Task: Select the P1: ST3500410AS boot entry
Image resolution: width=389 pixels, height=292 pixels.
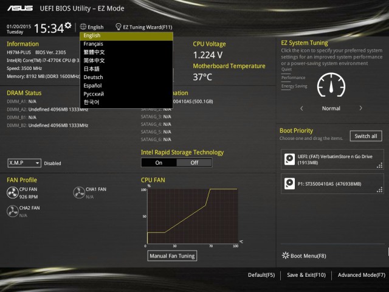Action: 332,184
